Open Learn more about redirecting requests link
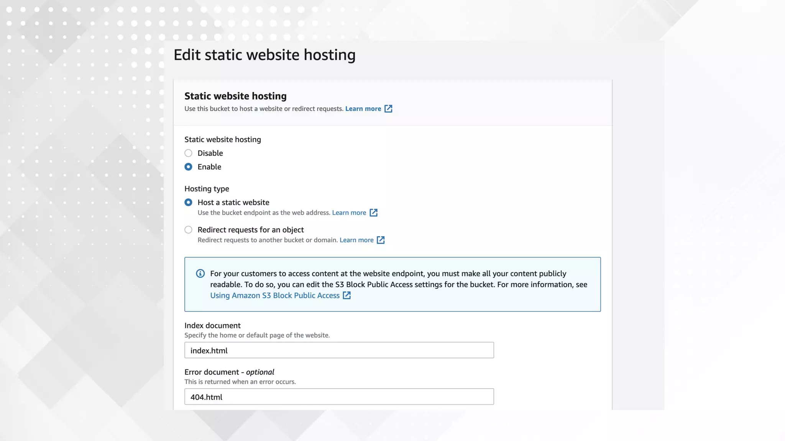 pyautogui.click(x=356, y=240)
